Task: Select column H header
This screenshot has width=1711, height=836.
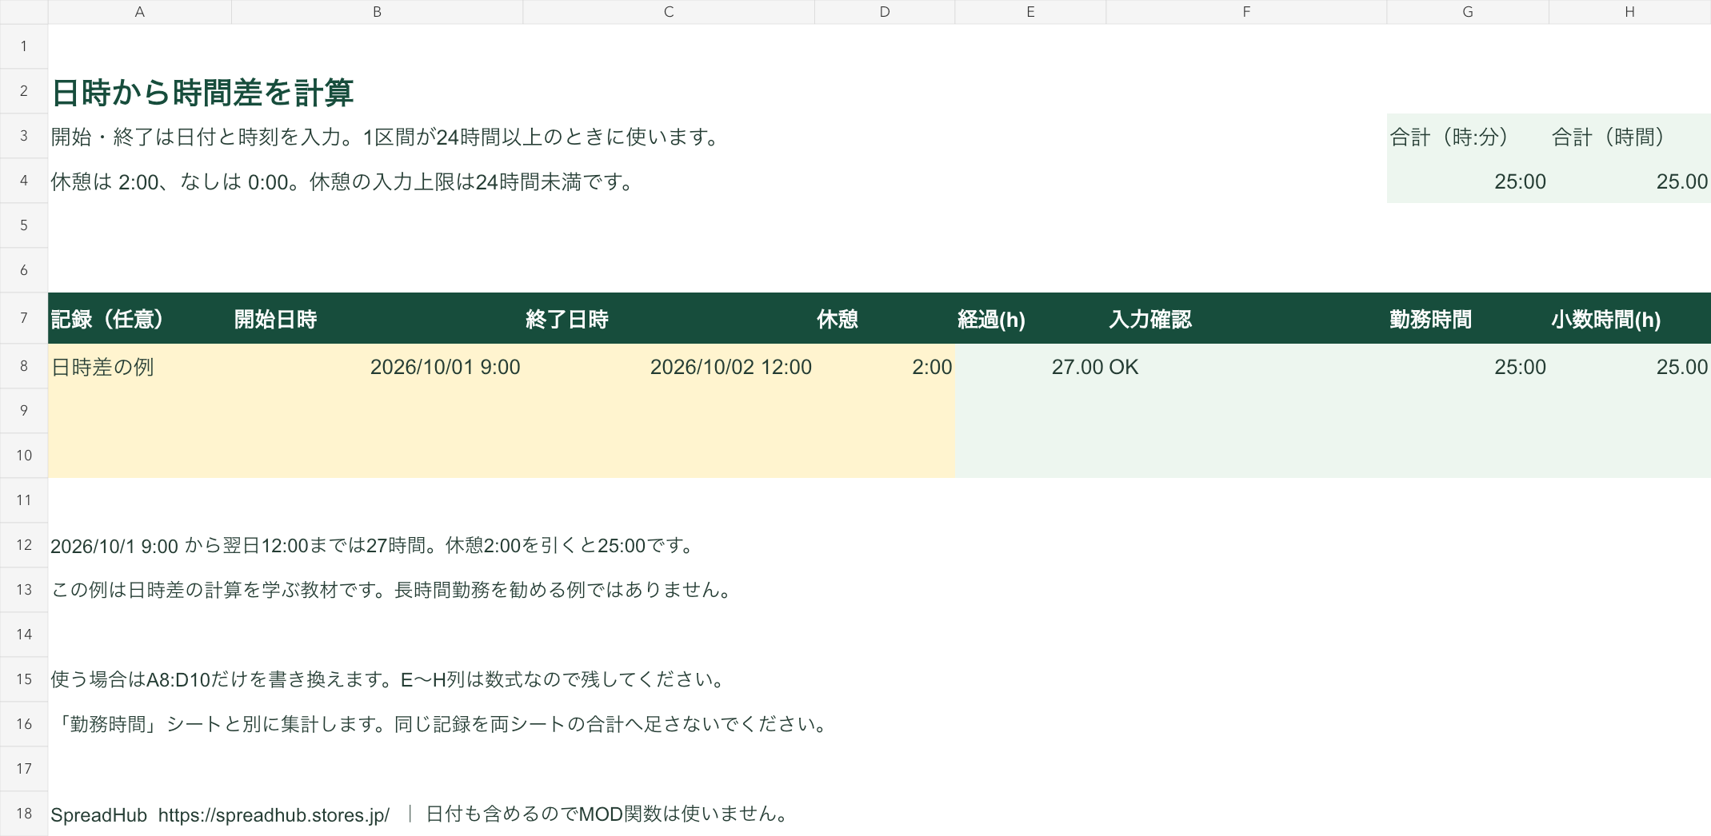Action: (x=1629, y=12)
